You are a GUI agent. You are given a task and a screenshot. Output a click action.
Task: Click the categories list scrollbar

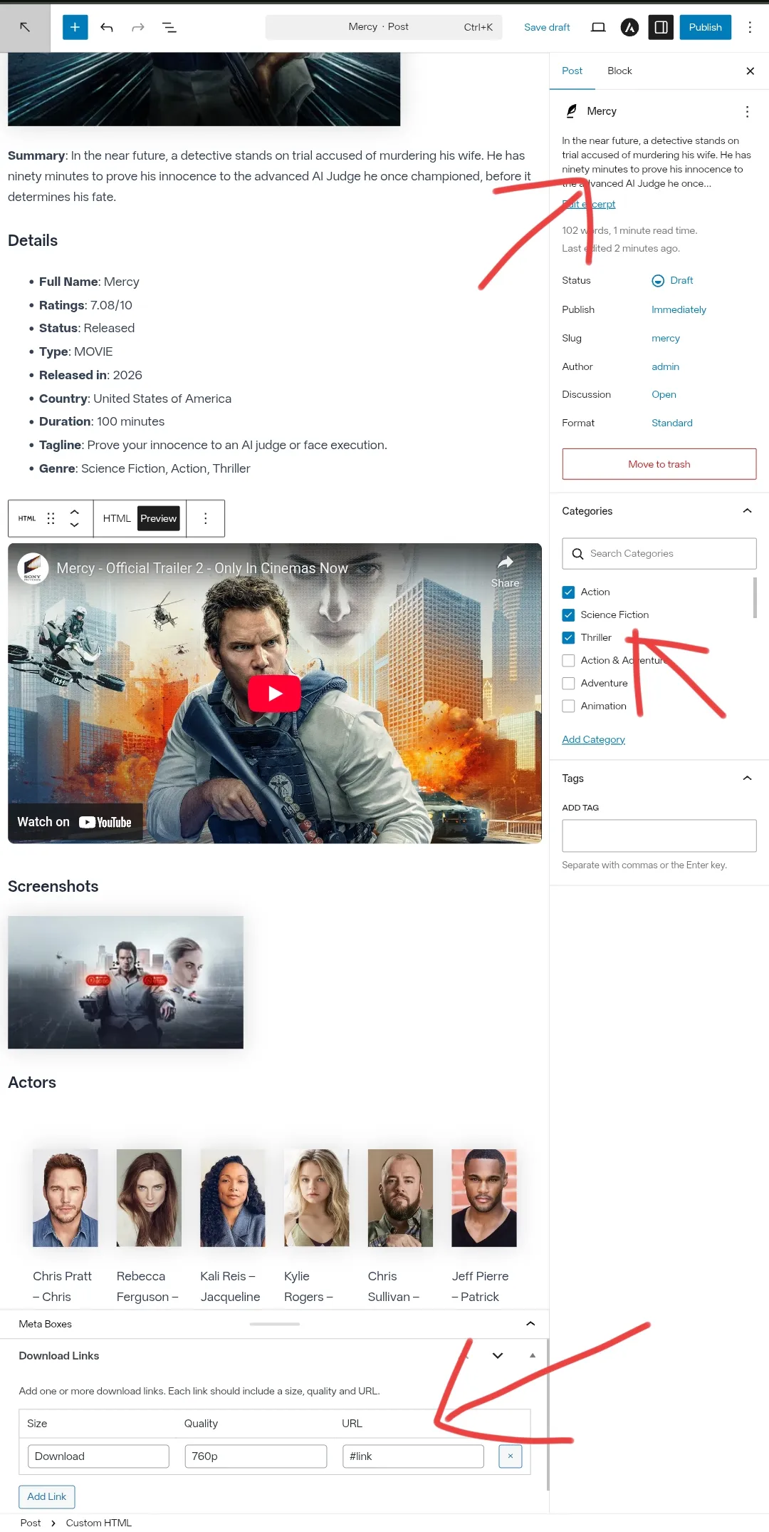click(755, 597)
